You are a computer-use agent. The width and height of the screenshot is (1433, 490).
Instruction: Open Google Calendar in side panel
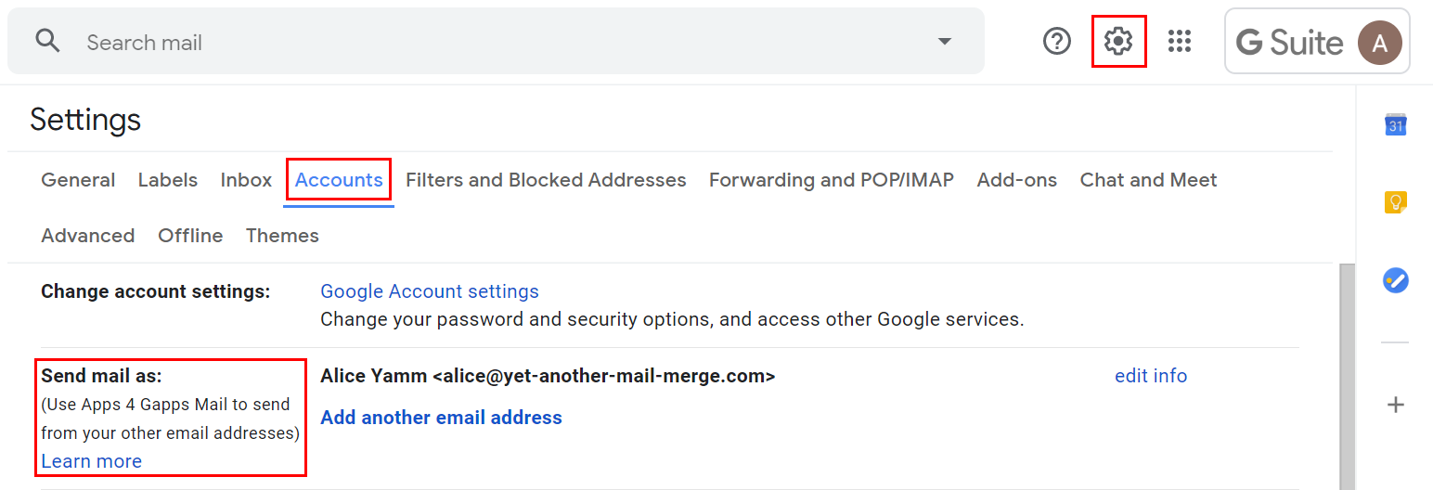pos(1395,124)
